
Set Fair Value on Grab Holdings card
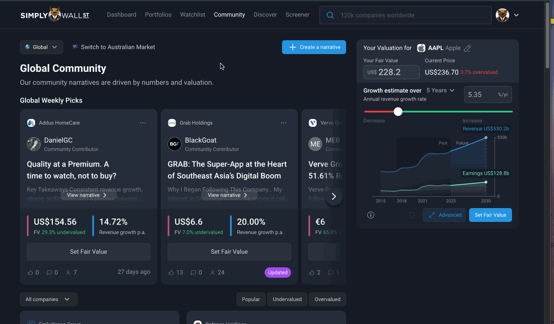(229, 252)
